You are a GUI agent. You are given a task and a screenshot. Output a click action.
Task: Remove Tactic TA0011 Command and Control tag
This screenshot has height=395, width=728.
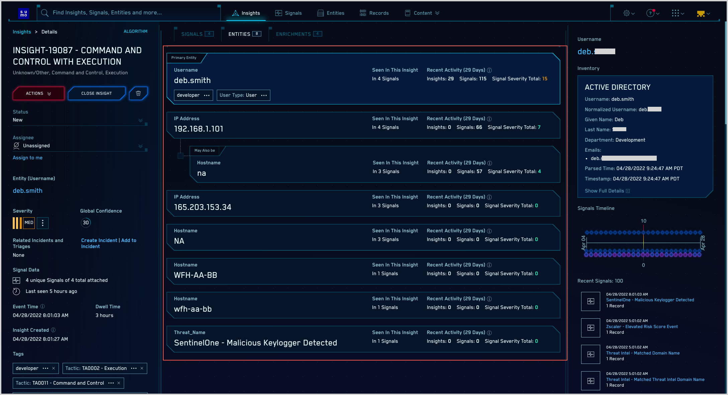[x=119, y=383]
